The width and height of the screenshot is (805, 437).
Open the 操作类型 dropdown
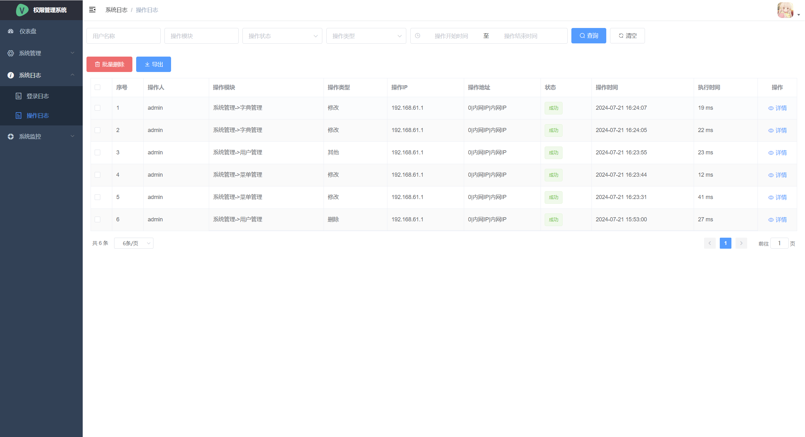point(366,36)
